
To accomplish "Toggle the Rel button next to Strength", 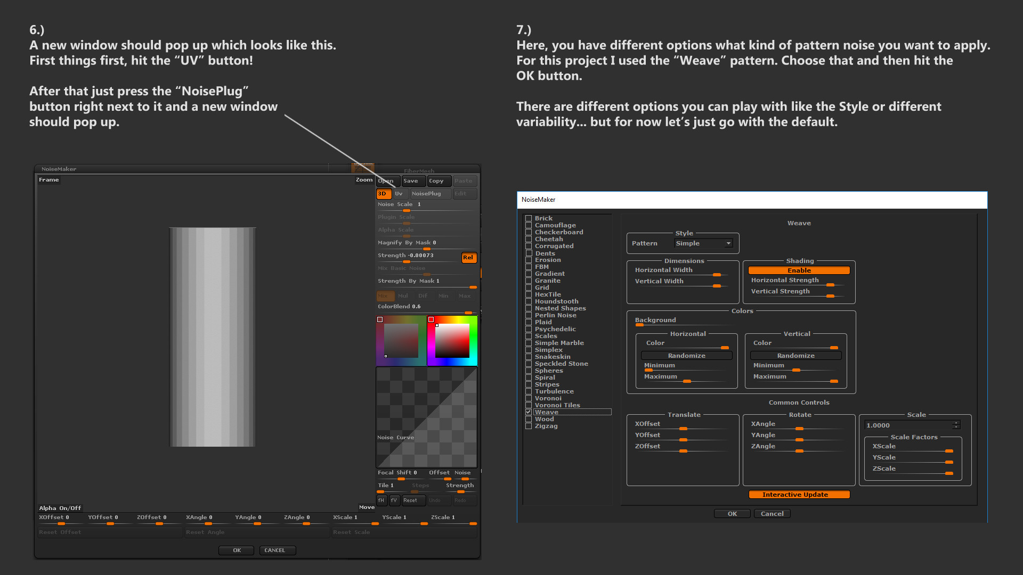I will (468, 258).
